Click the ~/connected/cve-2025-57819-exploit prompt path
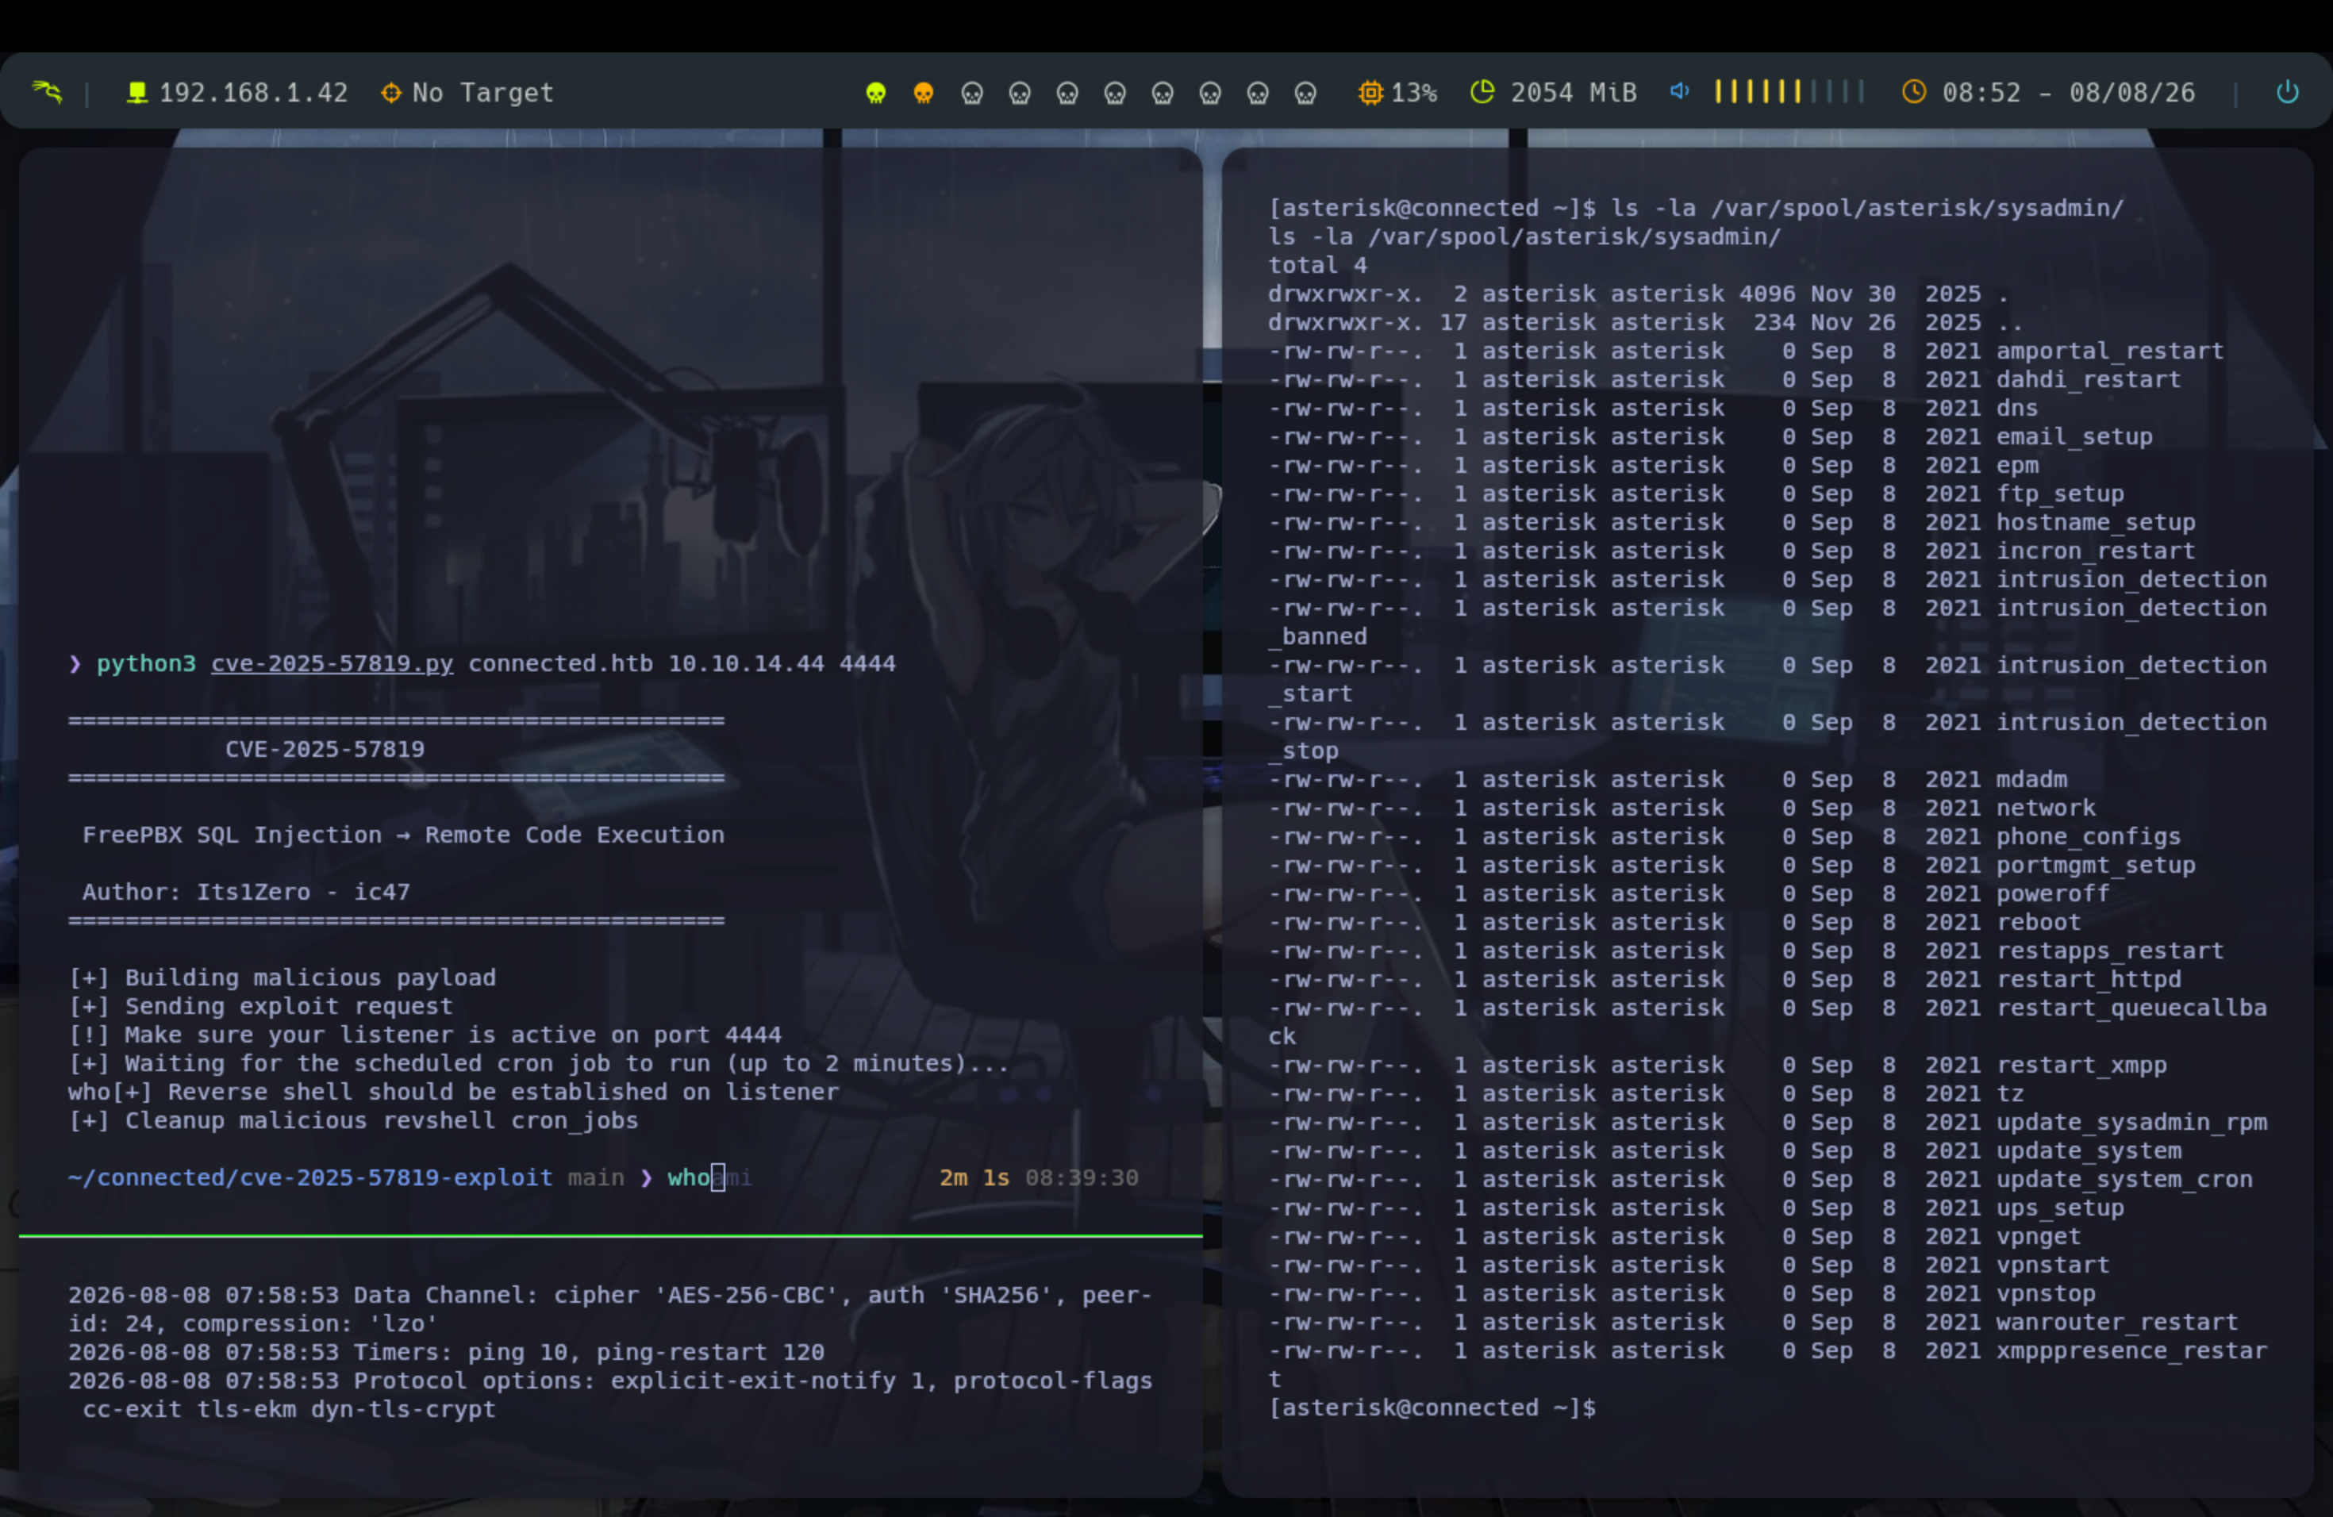2333x1517 pixels. click(309, 1177)
